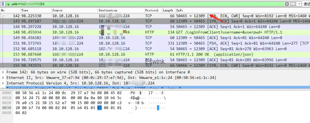Clear the display filter with X icon

(x=287, y=4)
